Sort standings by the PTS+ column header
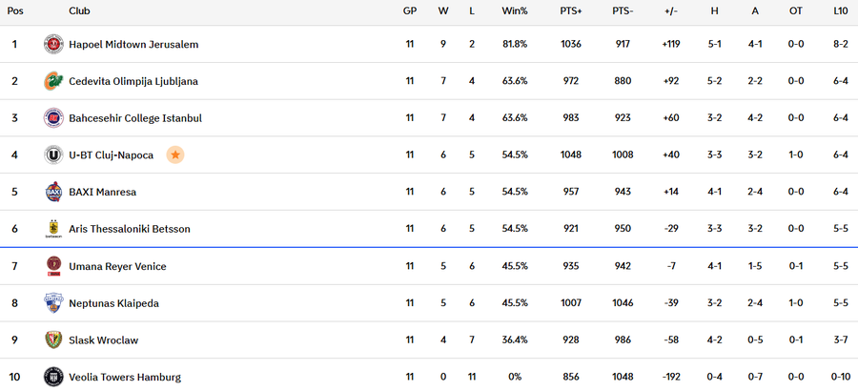The image size is (858, 391). coord(570,11)
